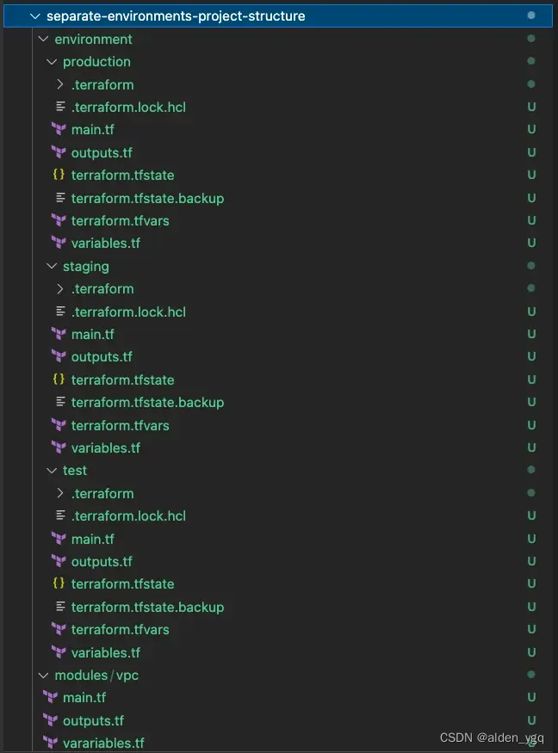Click the JSON braces icon on staging terraform.tfstate
Viewport: 558px width, 753px height.
(59, 379)
